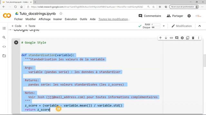Rename notebook title Tuto_docstrings.ipynb

pos(38,13)
